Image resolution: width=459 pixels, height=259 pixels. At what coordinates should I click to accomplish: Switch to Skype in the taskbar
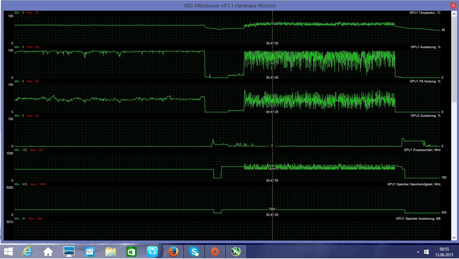click(194, 251)
